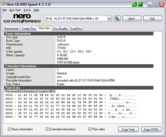Switch to the Disc Quality tab
This screenshot has width=166, height=137.
pos(60,28)
